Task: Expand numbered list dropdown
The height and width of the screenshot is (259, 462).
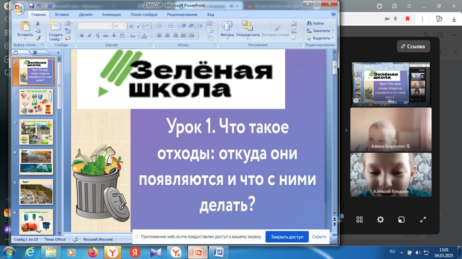Action: click(x=176, y=26)
